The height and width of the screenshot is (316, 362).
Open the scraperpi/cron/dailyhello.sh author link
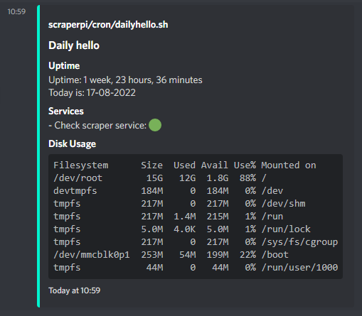click(x=108, y=25)
